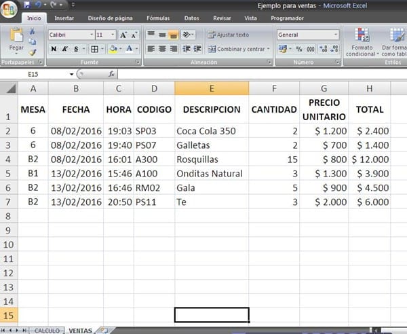Apply font color with the A icon
The width and height of the screenshot is (407, 334).
pyautogui.click(x=130, y=49)
